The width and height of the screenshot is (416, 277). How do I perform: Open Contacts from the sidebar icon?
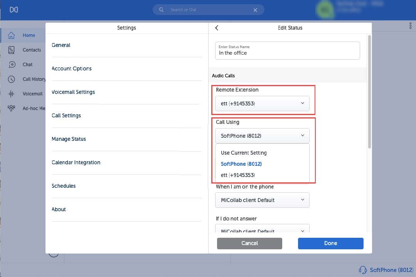[12, 50]
